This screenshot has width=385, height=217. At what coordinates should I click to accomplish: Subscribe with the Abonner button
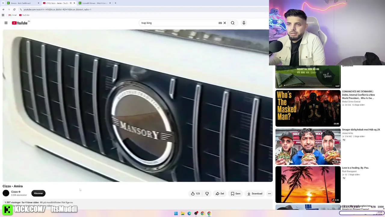38,193
